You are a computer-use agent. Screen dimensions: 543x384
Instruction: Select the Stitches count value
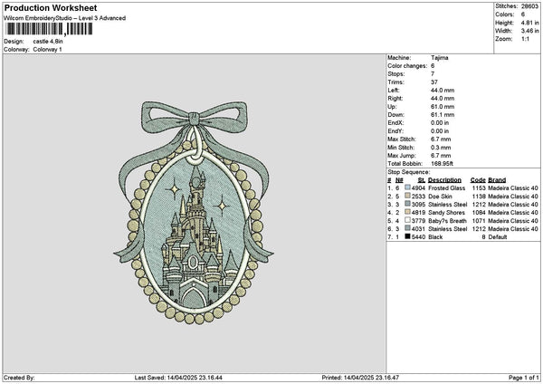(530, 5)
